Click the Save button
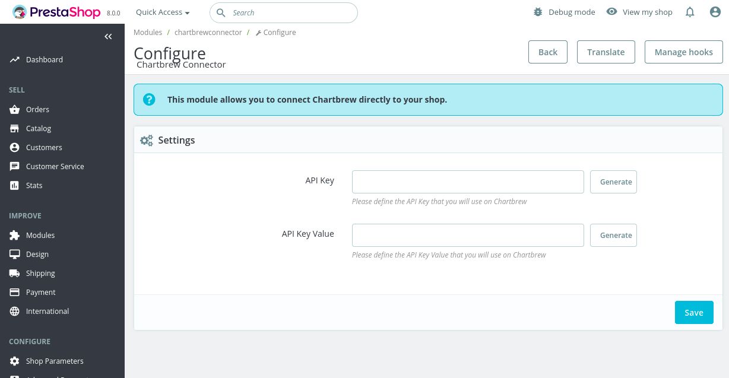 (693, 313)
